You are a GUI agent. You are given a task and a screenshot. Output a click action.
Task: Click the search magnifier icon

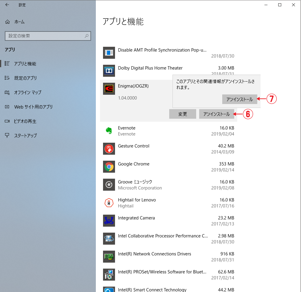87,36
